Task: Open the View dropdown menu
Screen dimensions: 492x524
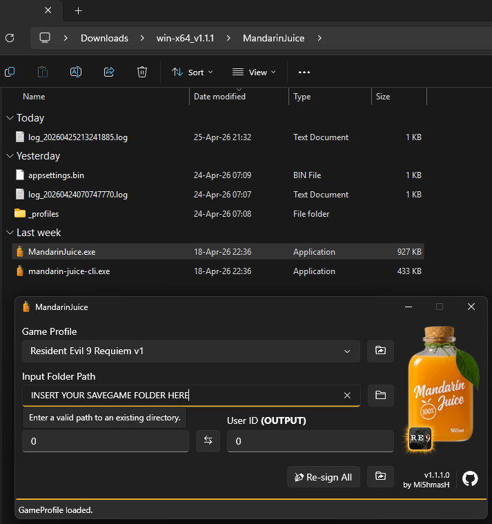Action: point(254,72)
